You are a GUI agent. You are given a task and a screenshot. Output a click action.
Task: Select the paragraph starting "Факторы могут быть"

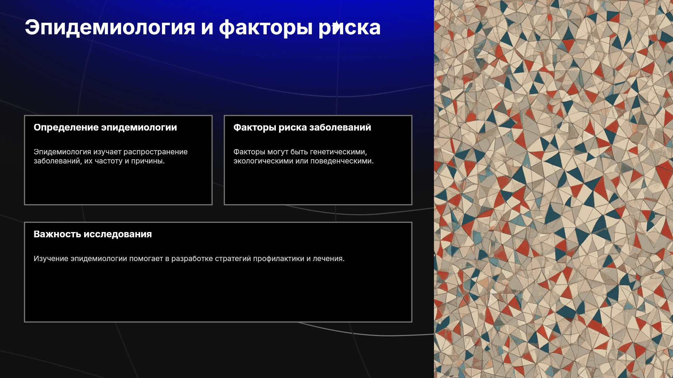click(x=304, y=156)
